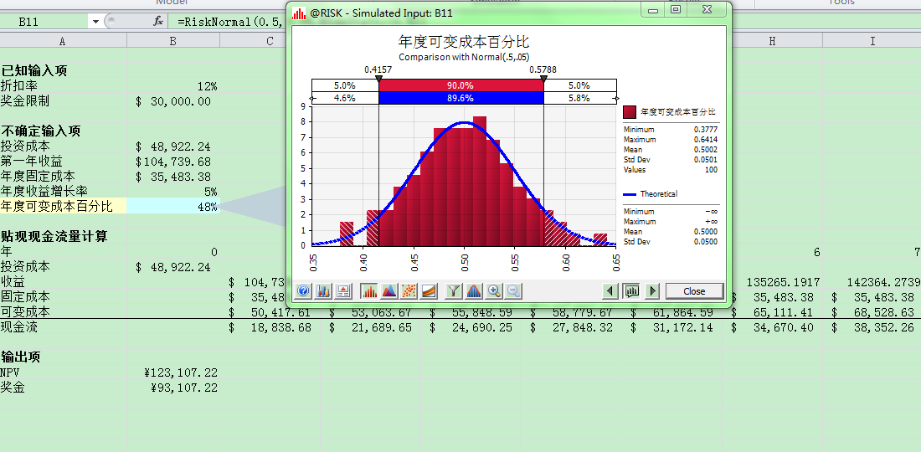This screenshot has height=452, width=921.
Task: Select column A header
Action: (x=63, y=40)
